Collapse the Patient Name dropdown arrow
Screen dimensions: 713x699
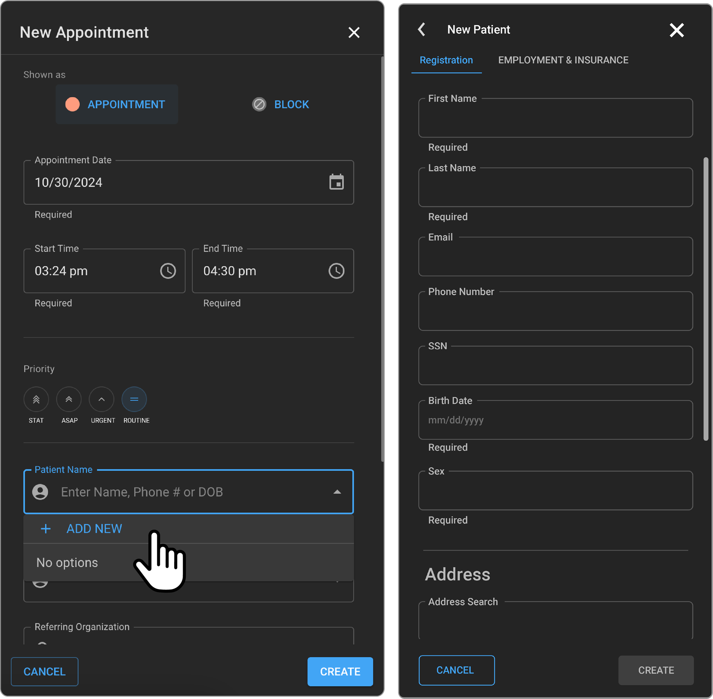337,492
